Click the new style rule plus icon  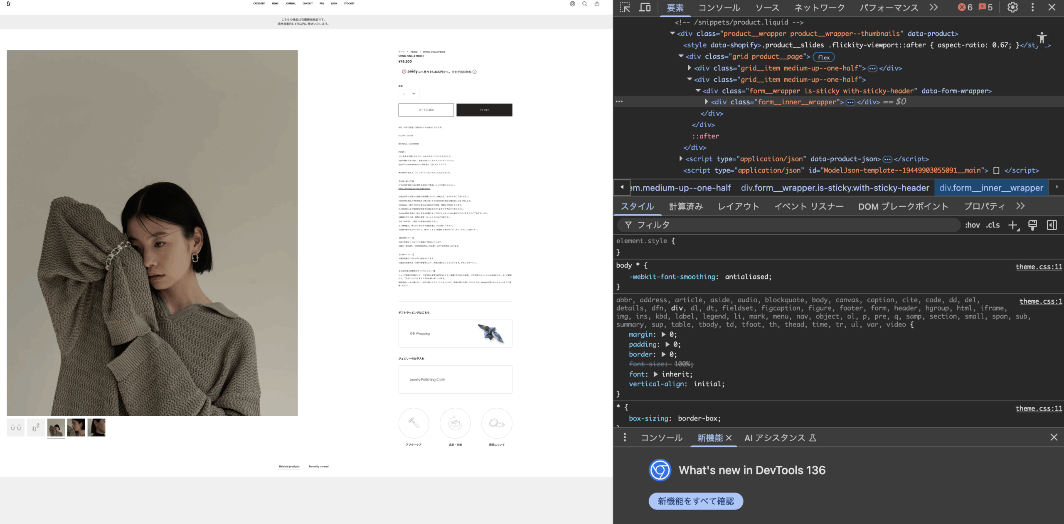(1013, 225)
